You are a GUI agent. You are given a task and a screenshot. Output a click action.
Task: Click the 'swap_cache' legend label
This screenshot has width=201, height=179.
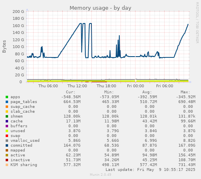pyautogui.click(x=23, y=107)
